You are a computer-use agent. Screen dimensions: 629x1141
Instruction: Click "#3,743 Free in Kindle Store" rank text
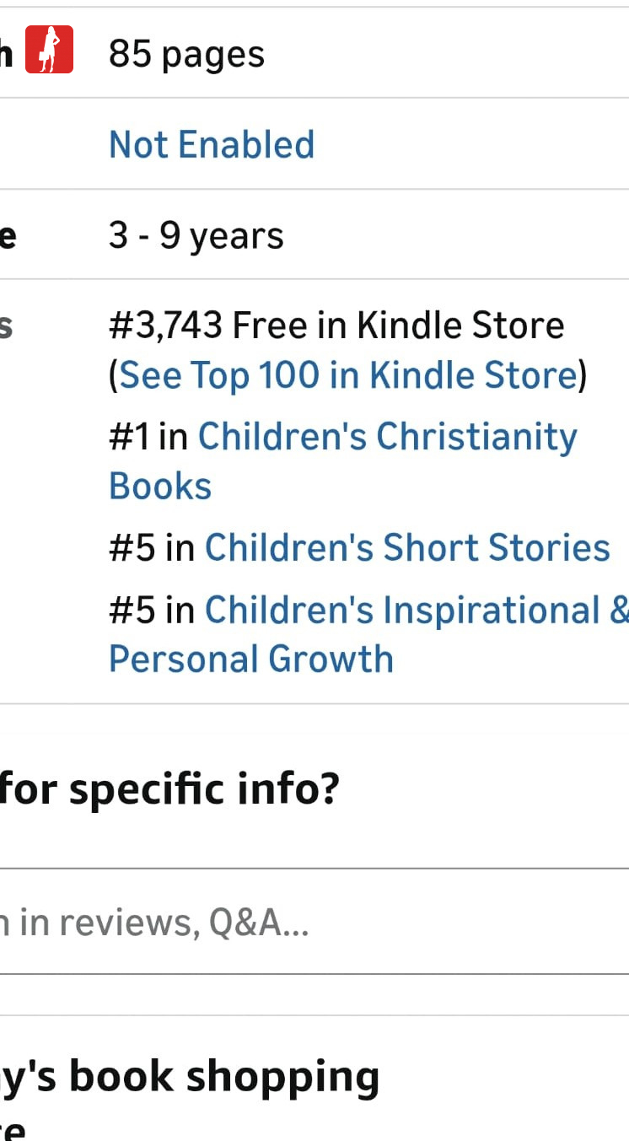tap(336, 326)
